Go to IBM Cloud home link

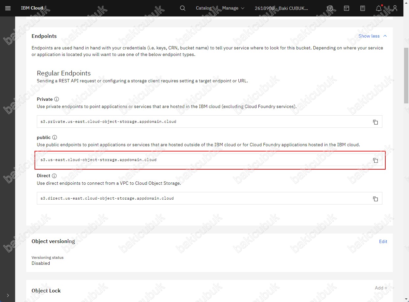click(x=32, y=8)
